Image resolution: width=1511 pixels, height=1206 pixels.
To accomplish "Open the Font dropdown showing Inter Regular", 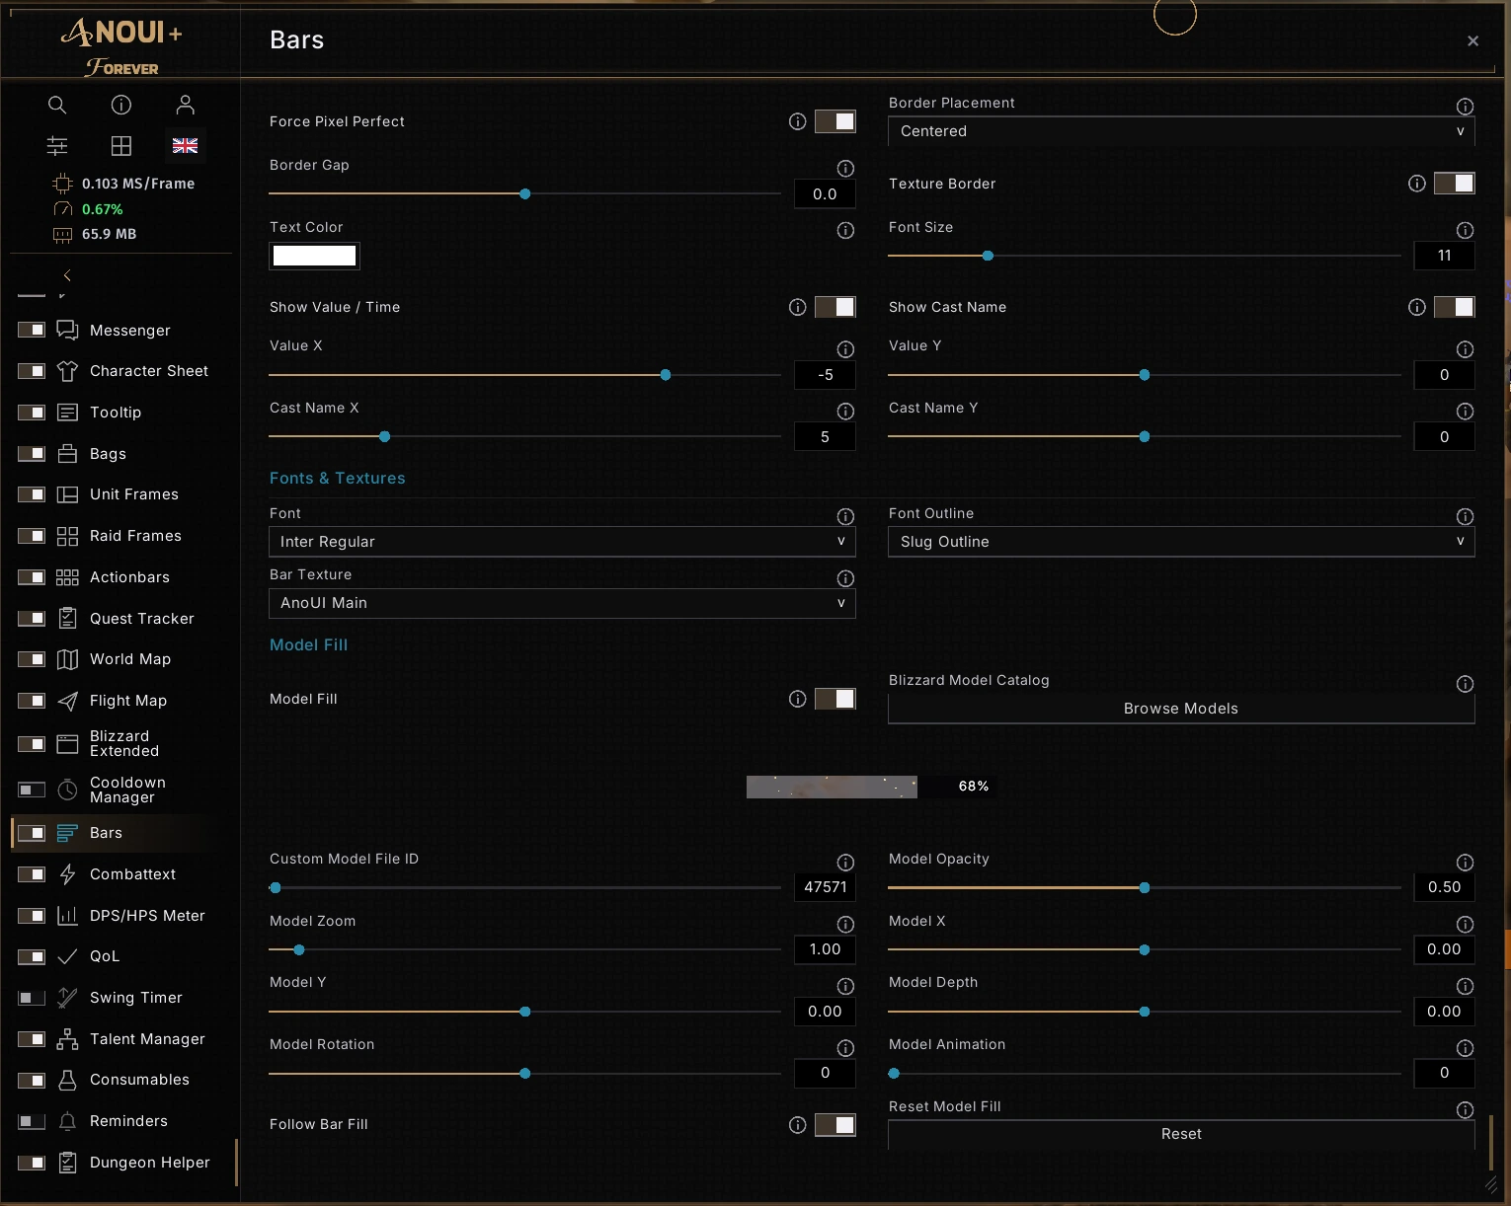I will pyautogui.click(x=562, y=542).
